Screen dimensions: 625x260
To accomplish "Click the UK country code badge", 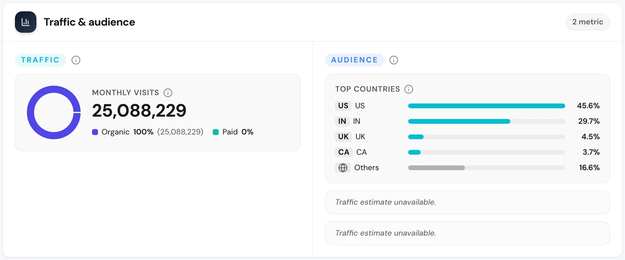I will click(343, 137).
